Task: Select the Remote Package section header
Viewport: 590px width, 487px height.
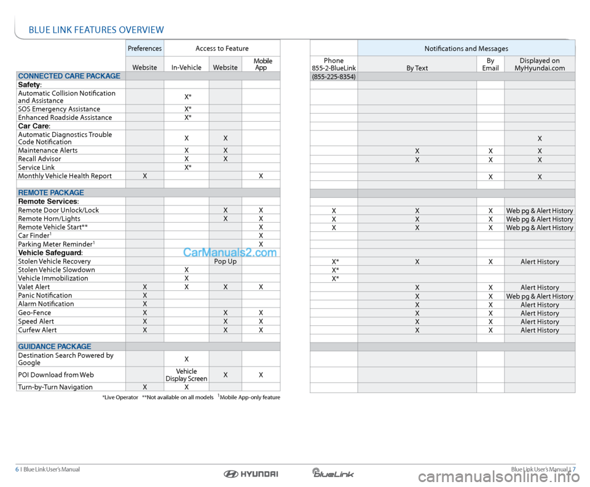Action: click(51, 192)
